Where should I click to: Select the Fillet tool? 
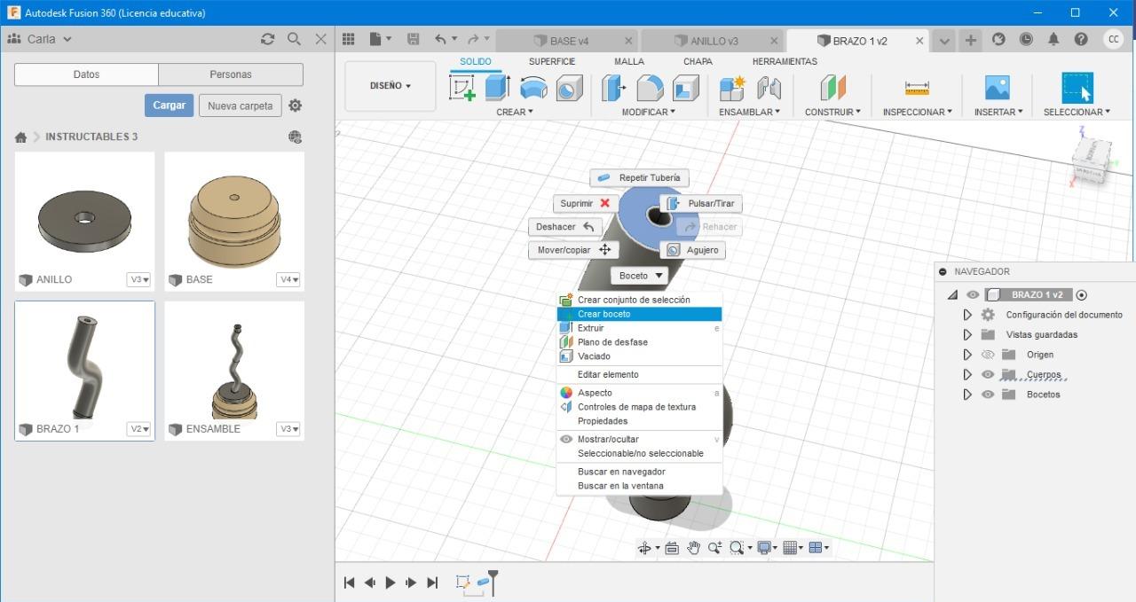tap(650, 88)
